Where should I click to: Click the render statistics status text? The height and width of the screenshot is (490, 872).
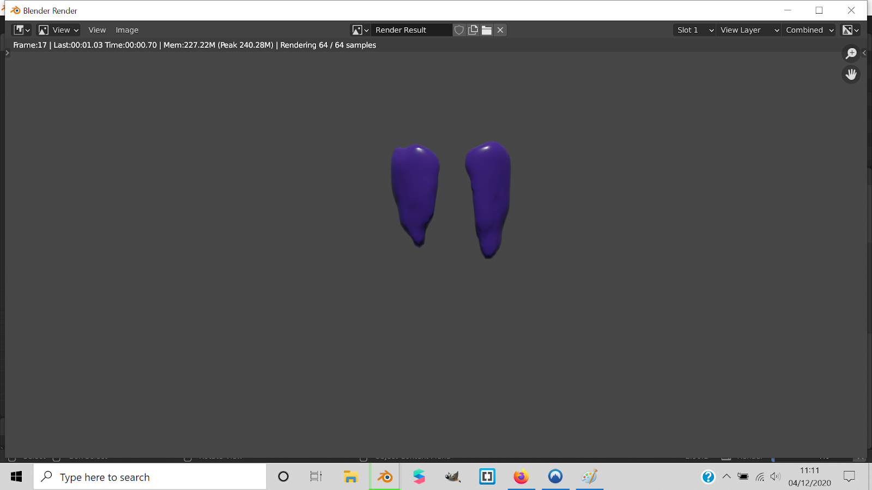[x=195, y=45]
